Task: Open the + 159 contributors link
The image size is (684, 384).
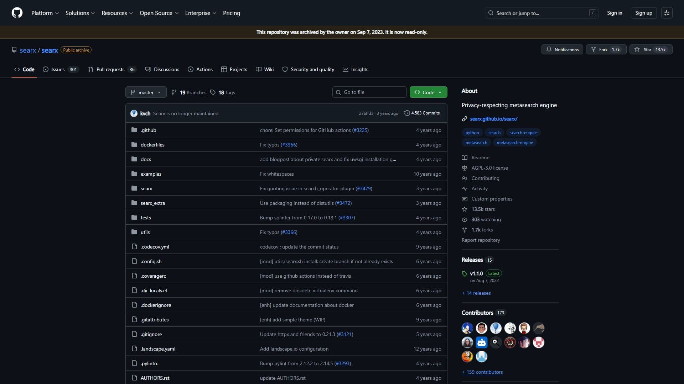Action: click(x=482, y=372)
